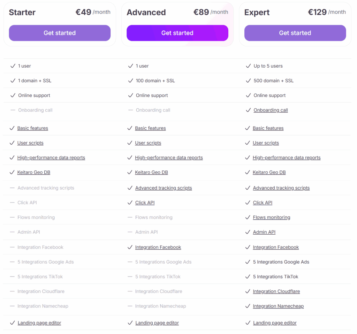
Task: Click checkmark icon beside 100 domain + SSL
Action: pos(130,81)
